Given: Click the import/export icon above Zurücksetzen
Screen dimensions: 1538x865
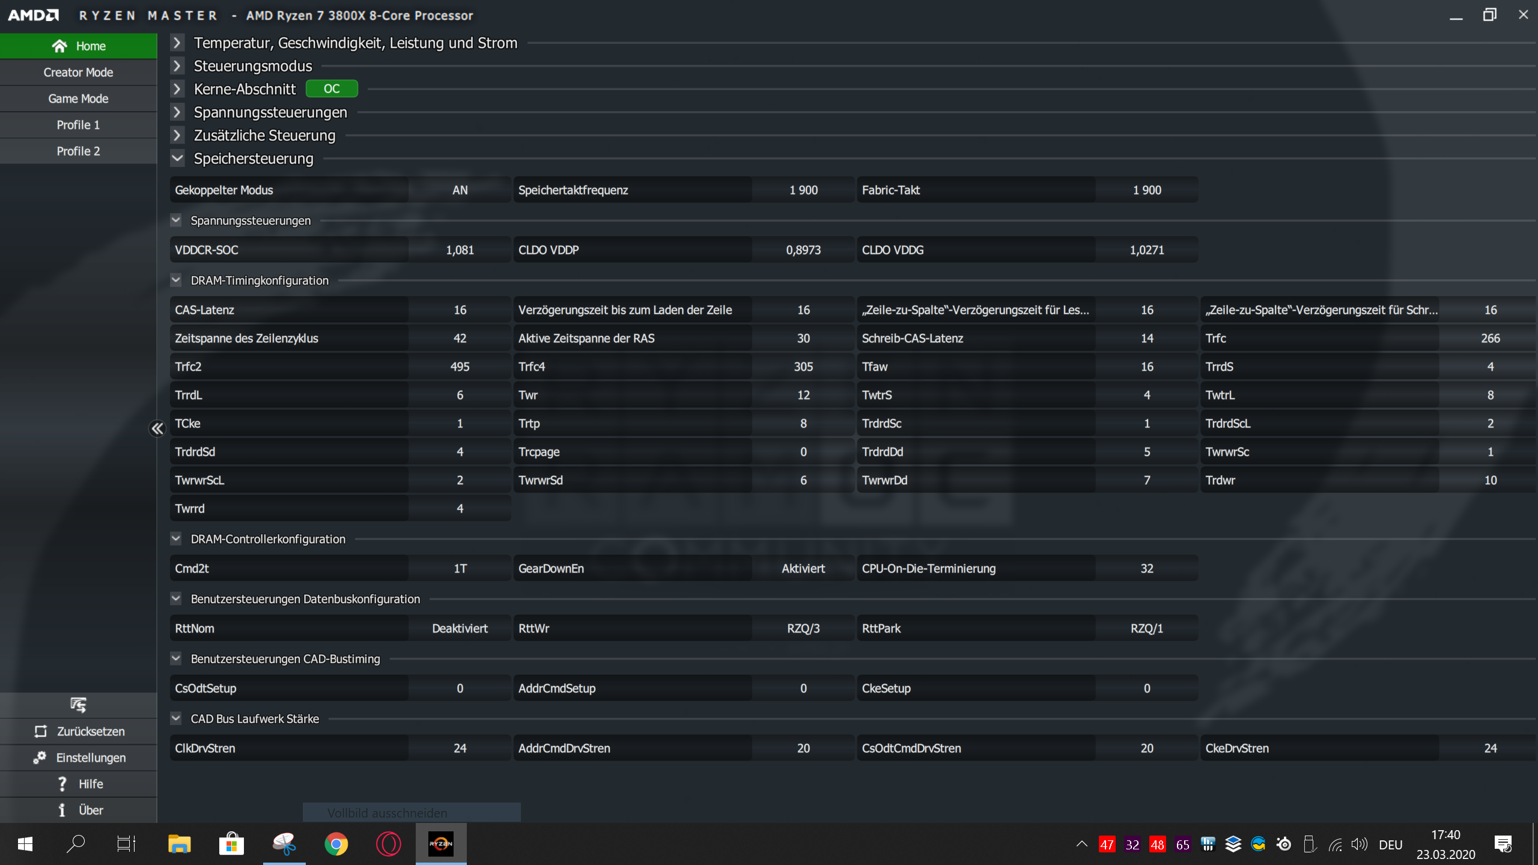Looking at the screenshot, I should pos(78,705).
